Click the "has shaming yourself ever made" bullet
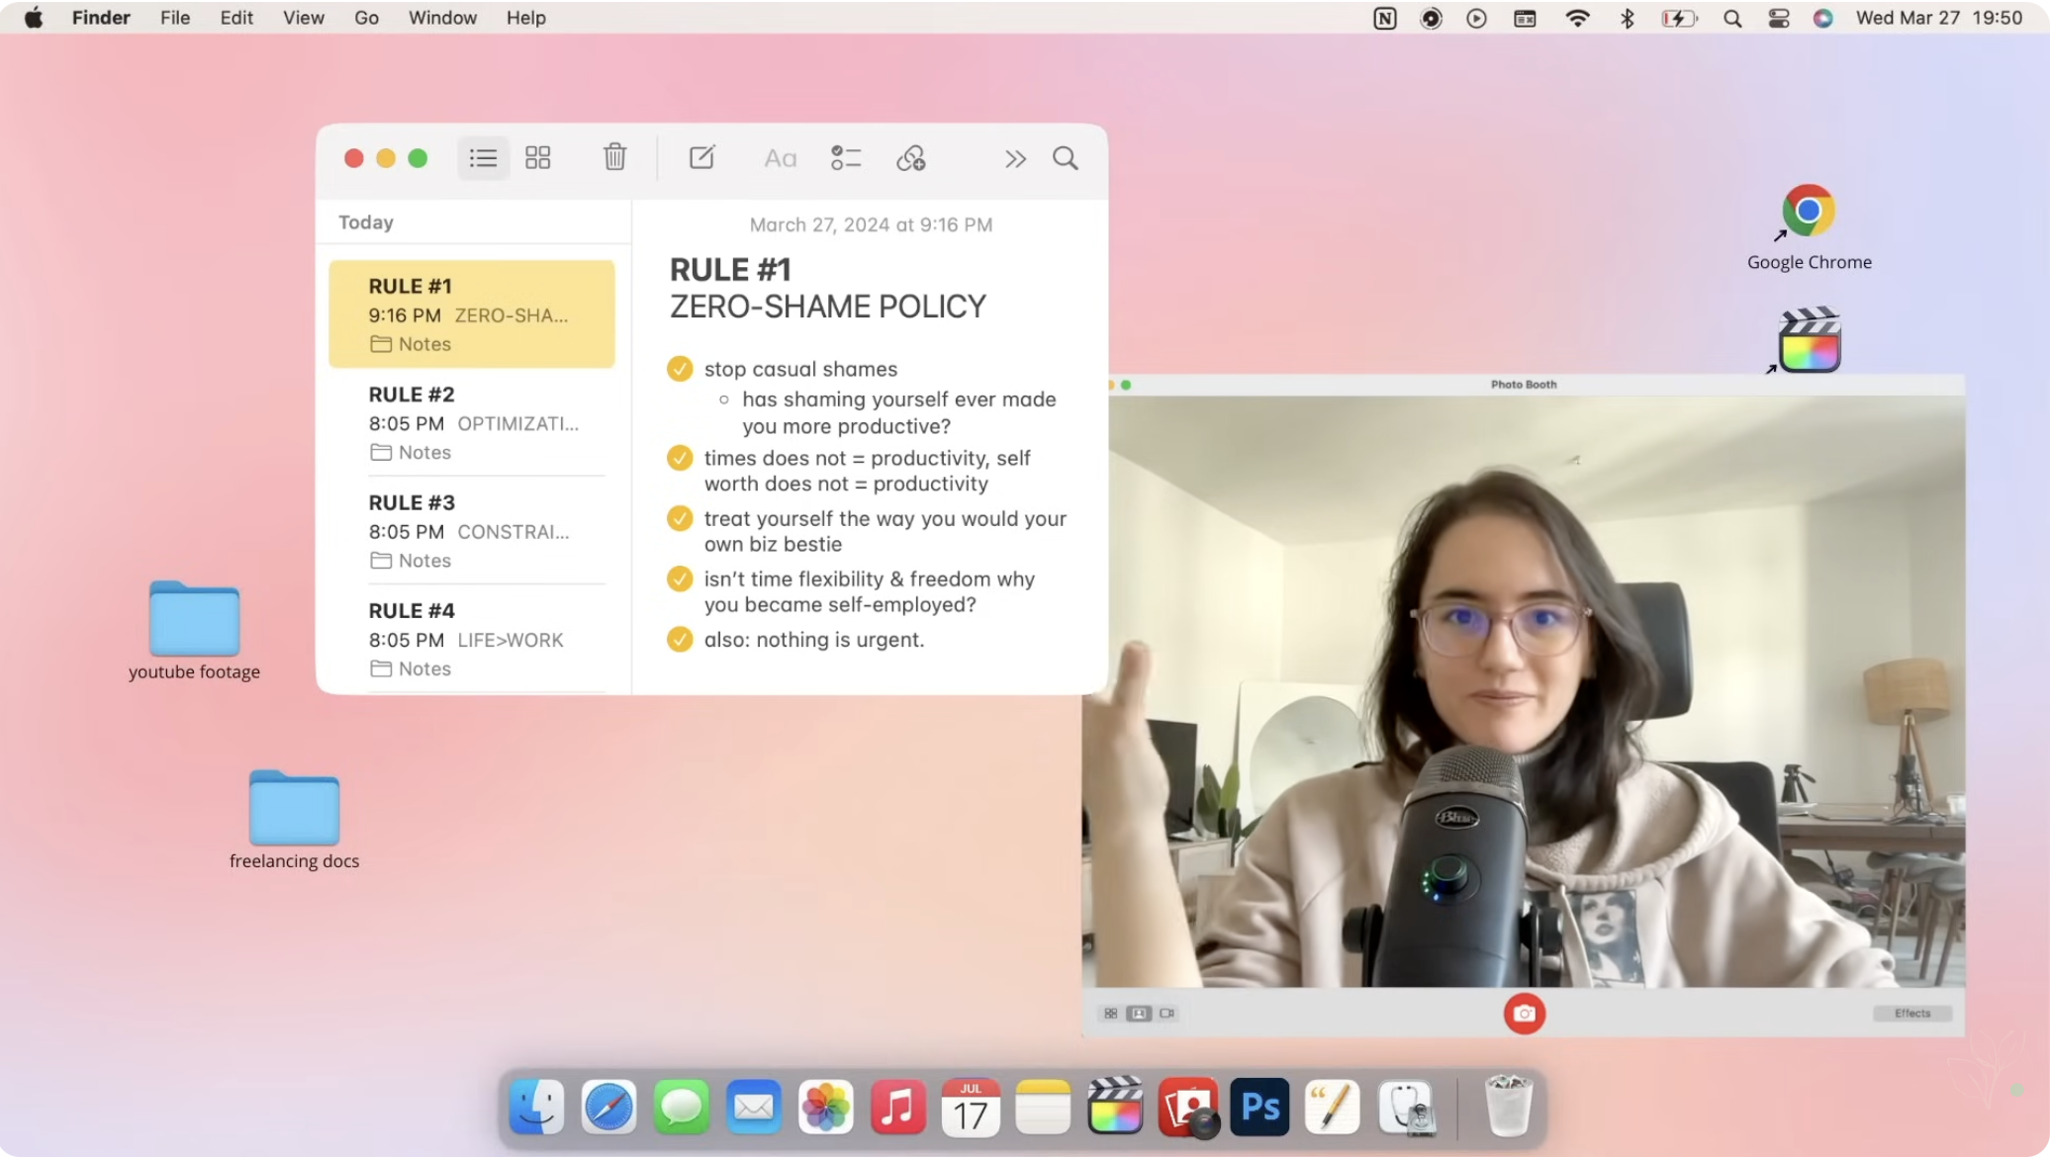 click(x=898, y=412)
